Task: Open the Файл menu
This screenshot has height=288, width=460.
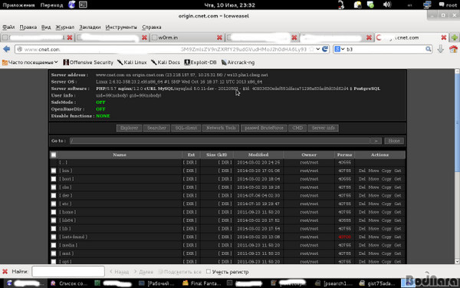Action: coord(8,27)
